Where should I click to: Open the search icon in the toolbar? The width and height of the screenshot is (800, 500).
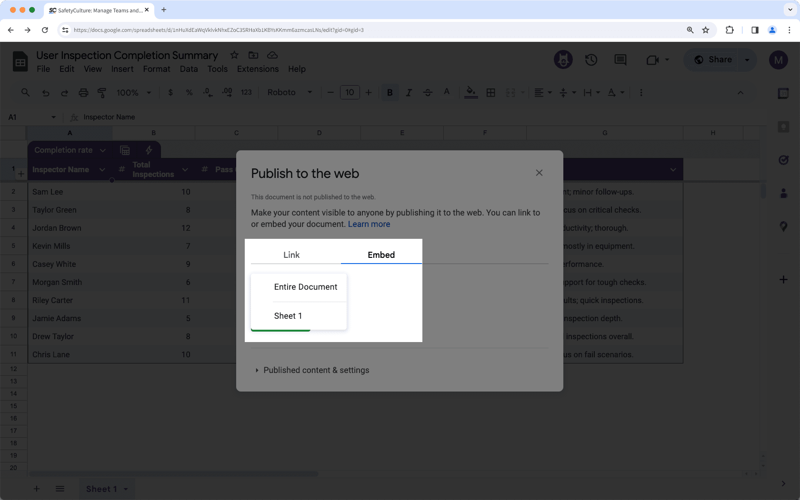(25, 93)
